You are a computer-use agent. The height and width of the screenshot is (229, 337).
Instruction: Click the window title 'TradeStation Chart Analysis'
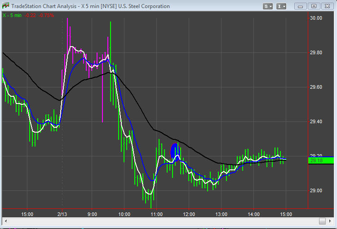pos(44,6)
